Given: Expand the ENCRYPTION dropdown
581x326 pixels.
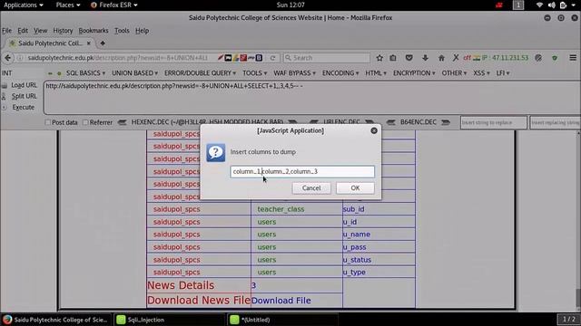Looking at the screenshot, I should (414, 73).
